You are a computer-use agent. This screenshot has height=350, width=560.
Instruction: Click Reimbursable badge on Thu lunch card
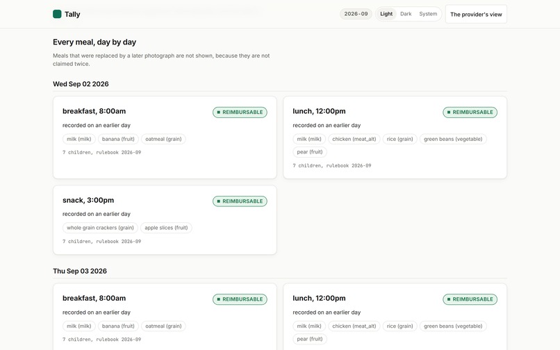[470, 299]
